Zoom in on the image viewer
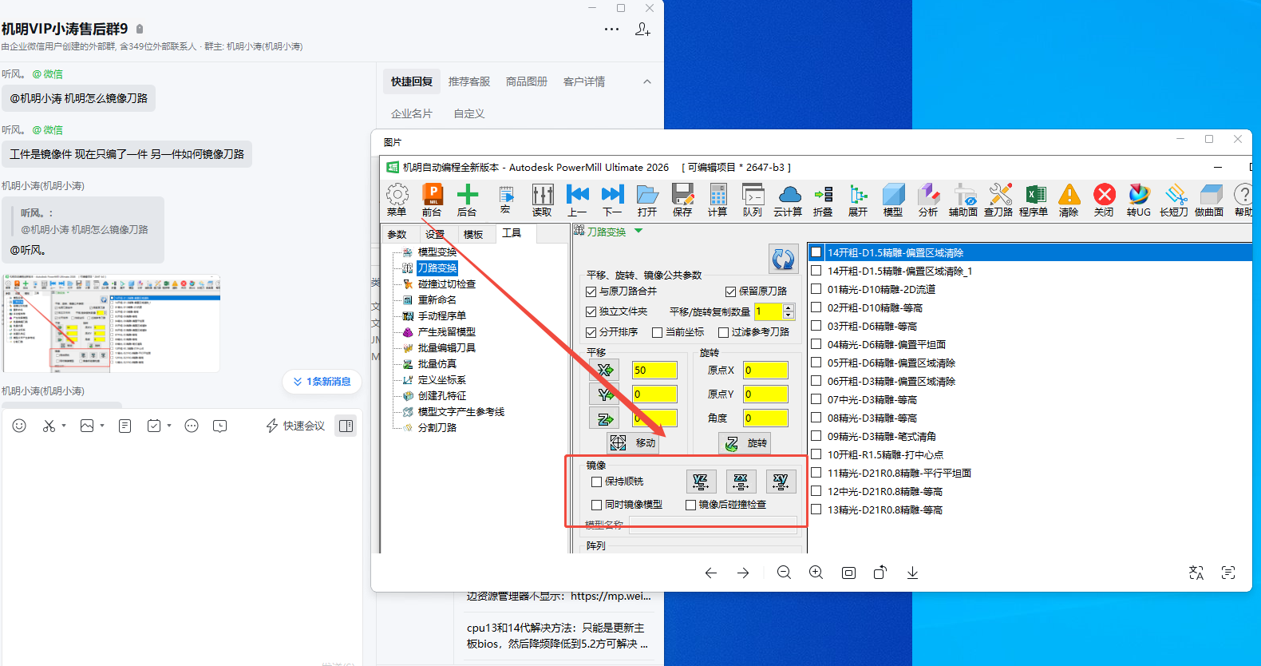 (x=816, y=573)
